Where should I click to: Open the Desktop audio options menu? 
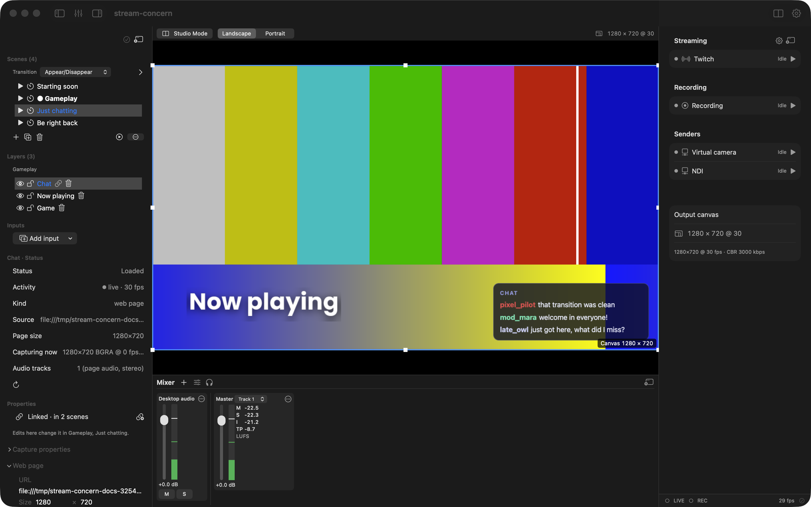(x=201, y=399)
